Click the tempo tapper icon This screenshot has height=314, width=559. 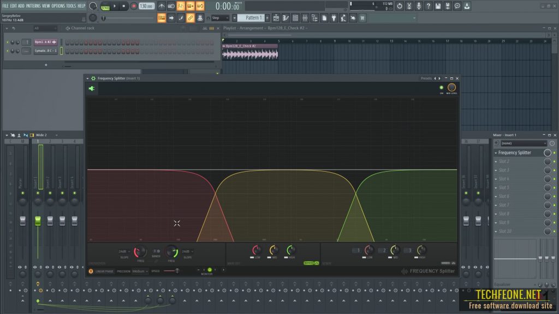tap(343, 18)
